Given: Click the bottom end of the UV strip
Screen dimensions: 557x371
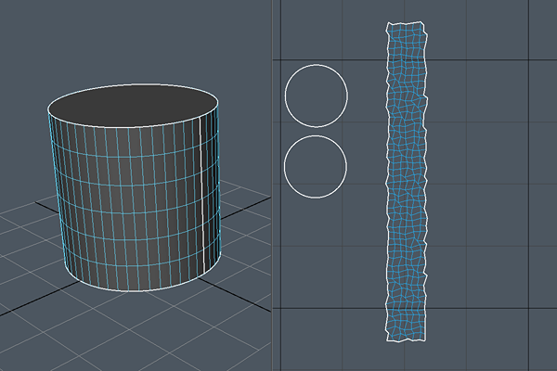Looking at the screenshot, I should click(408, 338).
